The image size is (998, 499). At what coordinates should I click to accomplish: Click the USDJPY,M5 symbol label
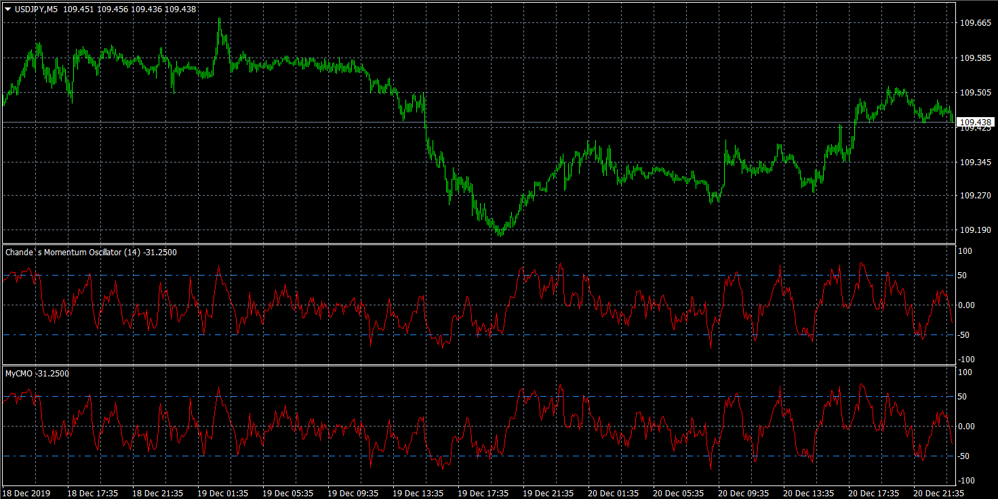36,9
